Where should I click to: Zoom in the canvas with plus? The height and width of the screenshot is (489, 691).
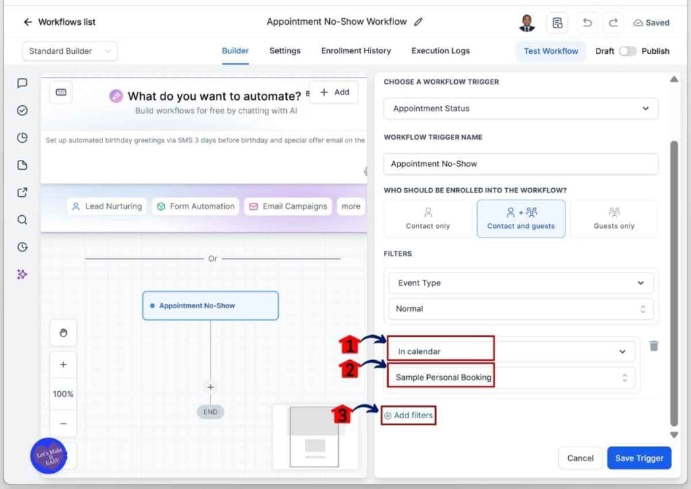63,364
